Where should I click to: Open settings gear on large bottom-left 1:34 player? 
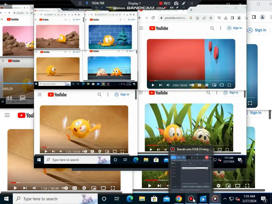[84, 188]
